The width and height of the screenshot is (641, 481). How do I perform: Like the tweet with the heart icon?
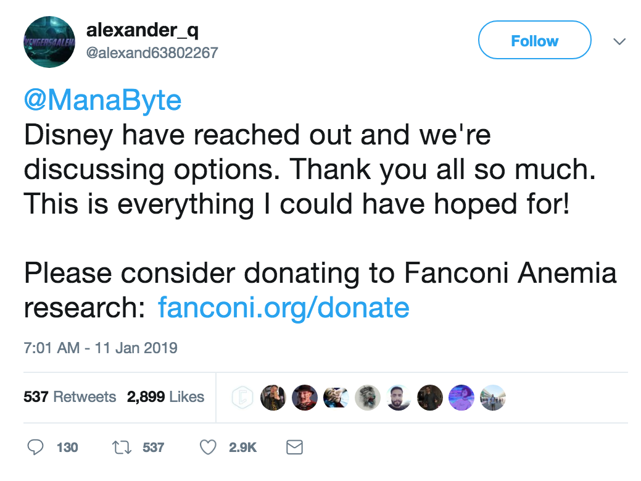(x=209, y=447)
